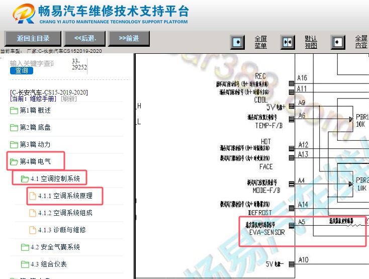Click page icon beside 4.1.3 诊断与维修
Screen dimensions: 369x279
click(x=33, y=230)
